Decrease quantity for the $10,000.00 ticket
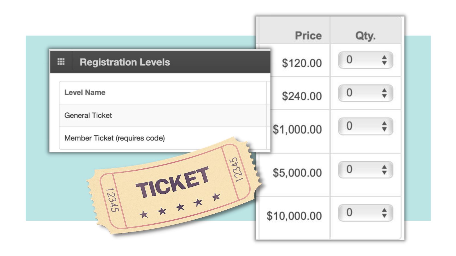456x256 pixels. [384, 216]
